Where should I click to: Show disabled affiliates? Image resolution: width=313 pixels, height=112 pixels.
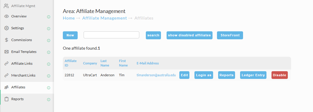[x=189, y=35]
